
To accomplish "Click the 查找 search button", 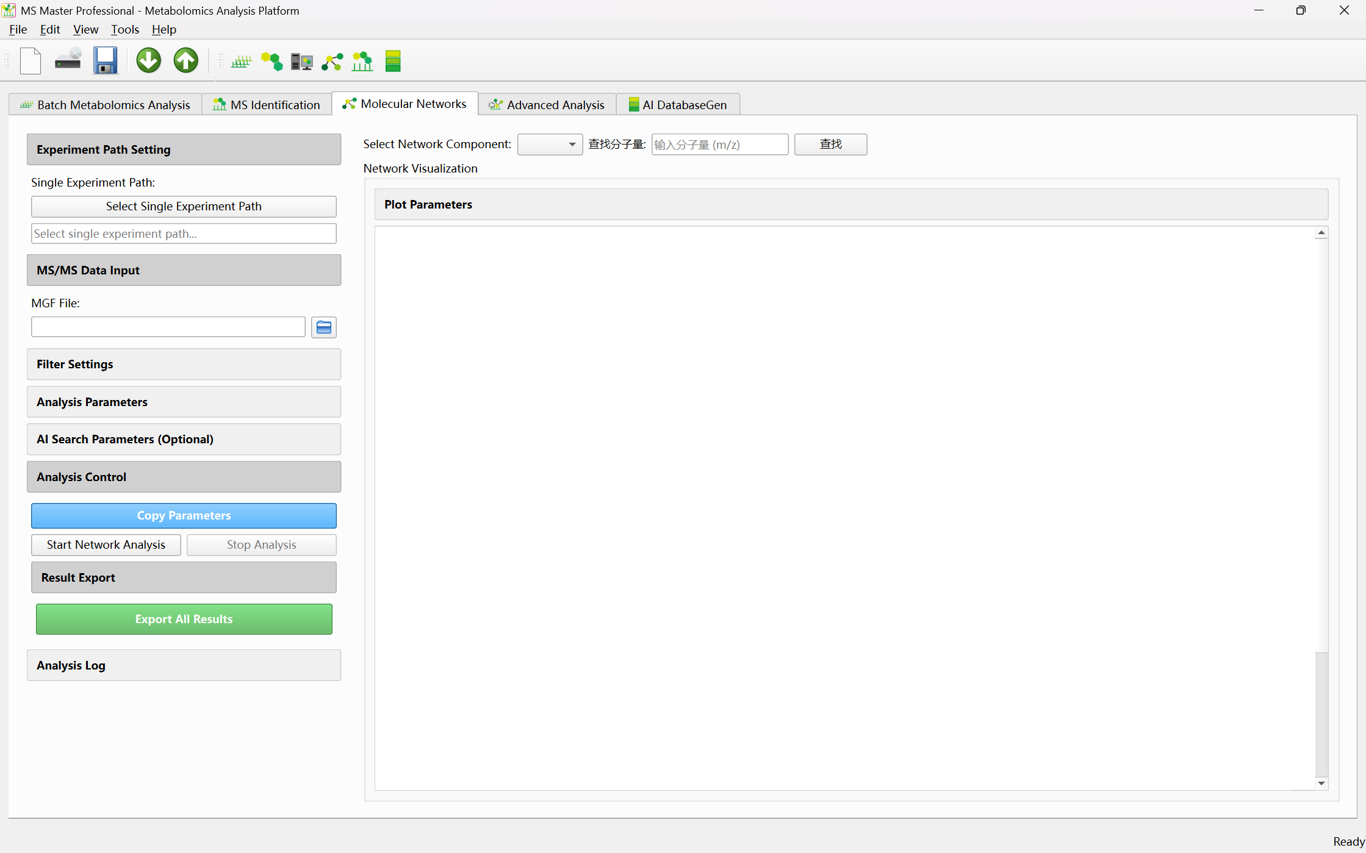I will 830,145.
